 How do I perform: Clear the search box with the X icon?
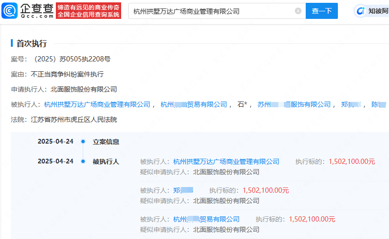(298, 11)
